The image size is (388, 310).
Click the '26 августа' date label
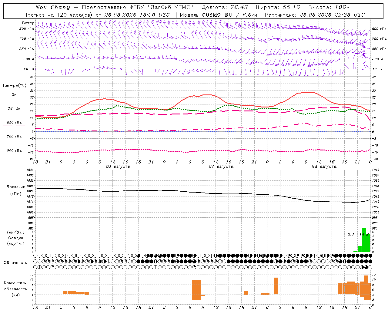tap(118, 167)
